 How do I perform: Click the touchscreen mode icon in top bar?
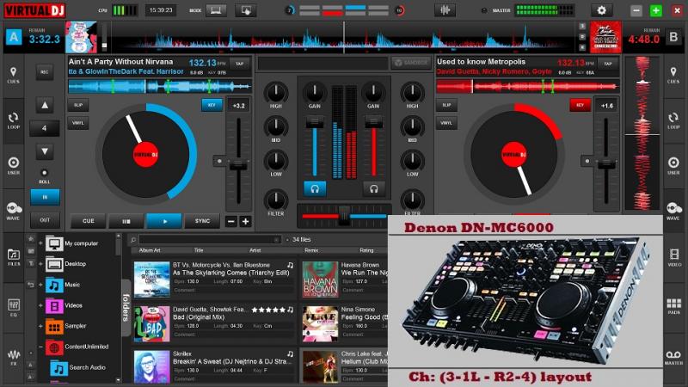pyautogui.click(x=246, y=10)
